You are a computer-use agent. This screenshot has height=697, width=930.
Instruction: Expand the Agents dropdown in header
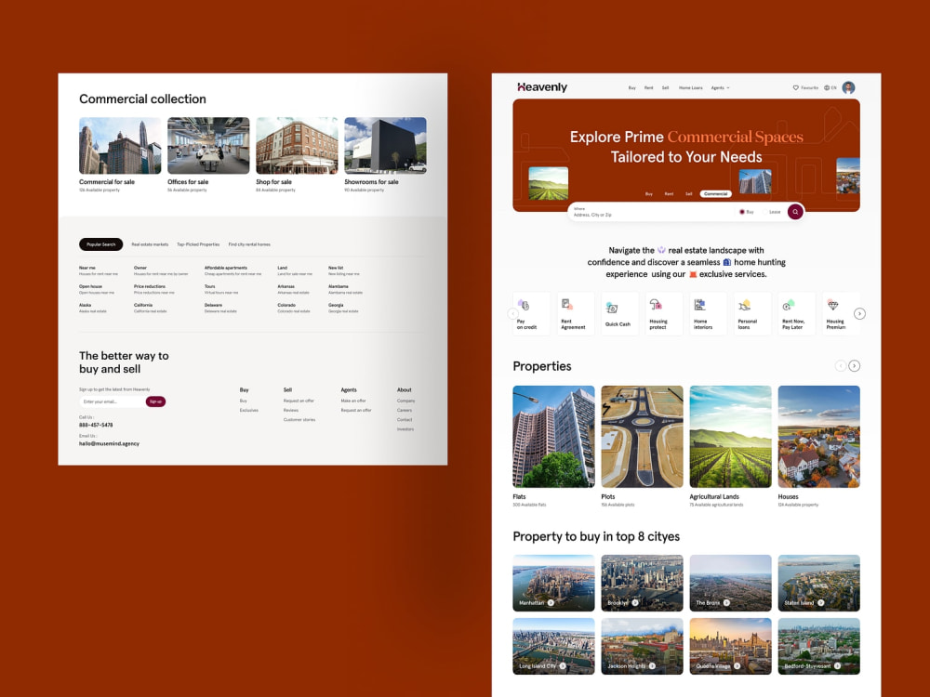tap(721, 87)
